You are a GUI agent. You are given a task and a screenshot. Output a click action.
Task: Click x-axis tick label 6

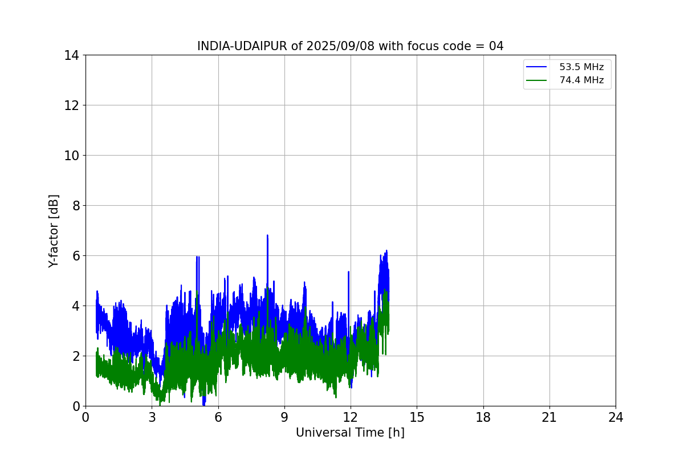[218, 417]
